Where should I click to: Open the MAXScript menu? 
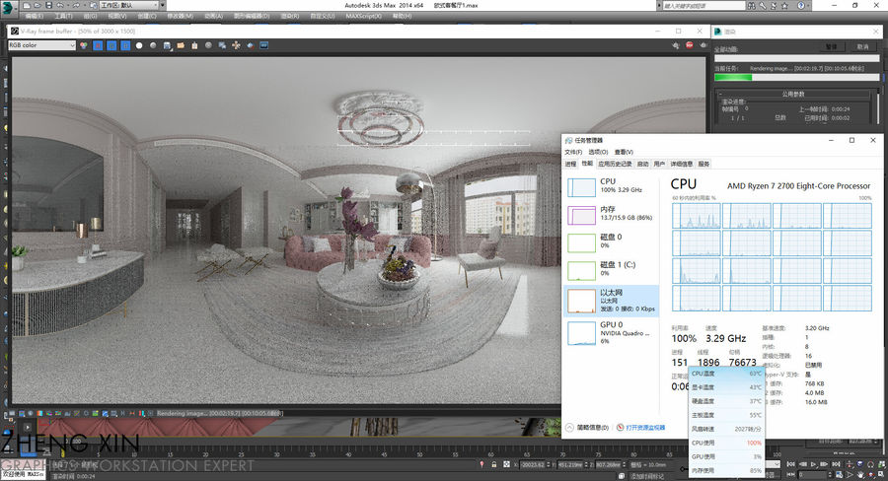[x=363, y=16]
